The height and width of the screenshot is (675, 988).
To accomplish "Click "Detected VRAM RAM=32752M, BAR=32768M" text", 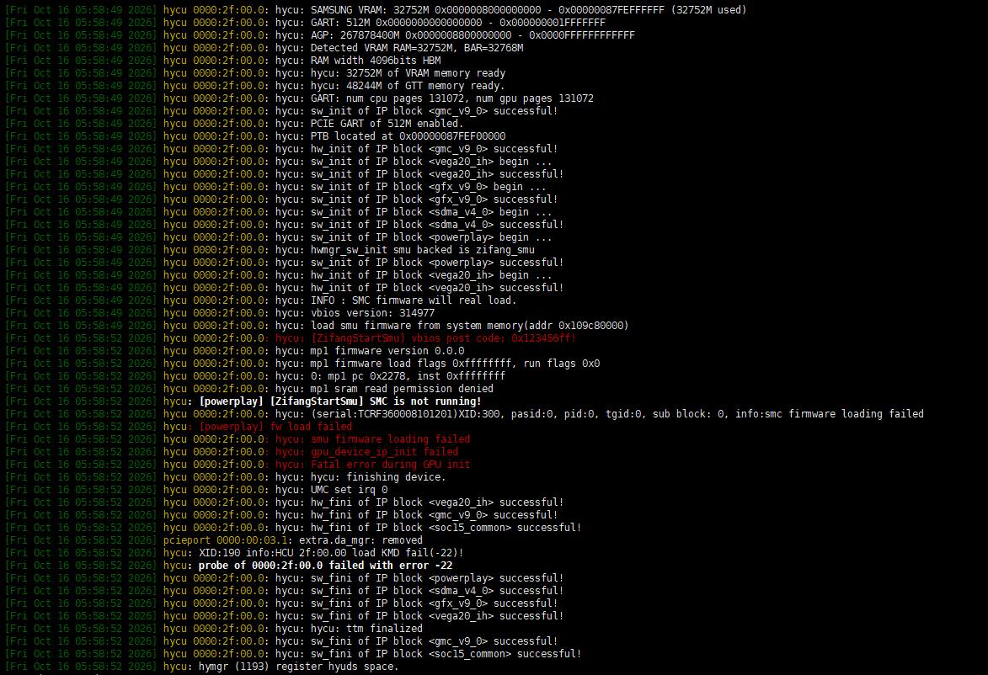I will [417, 48].
